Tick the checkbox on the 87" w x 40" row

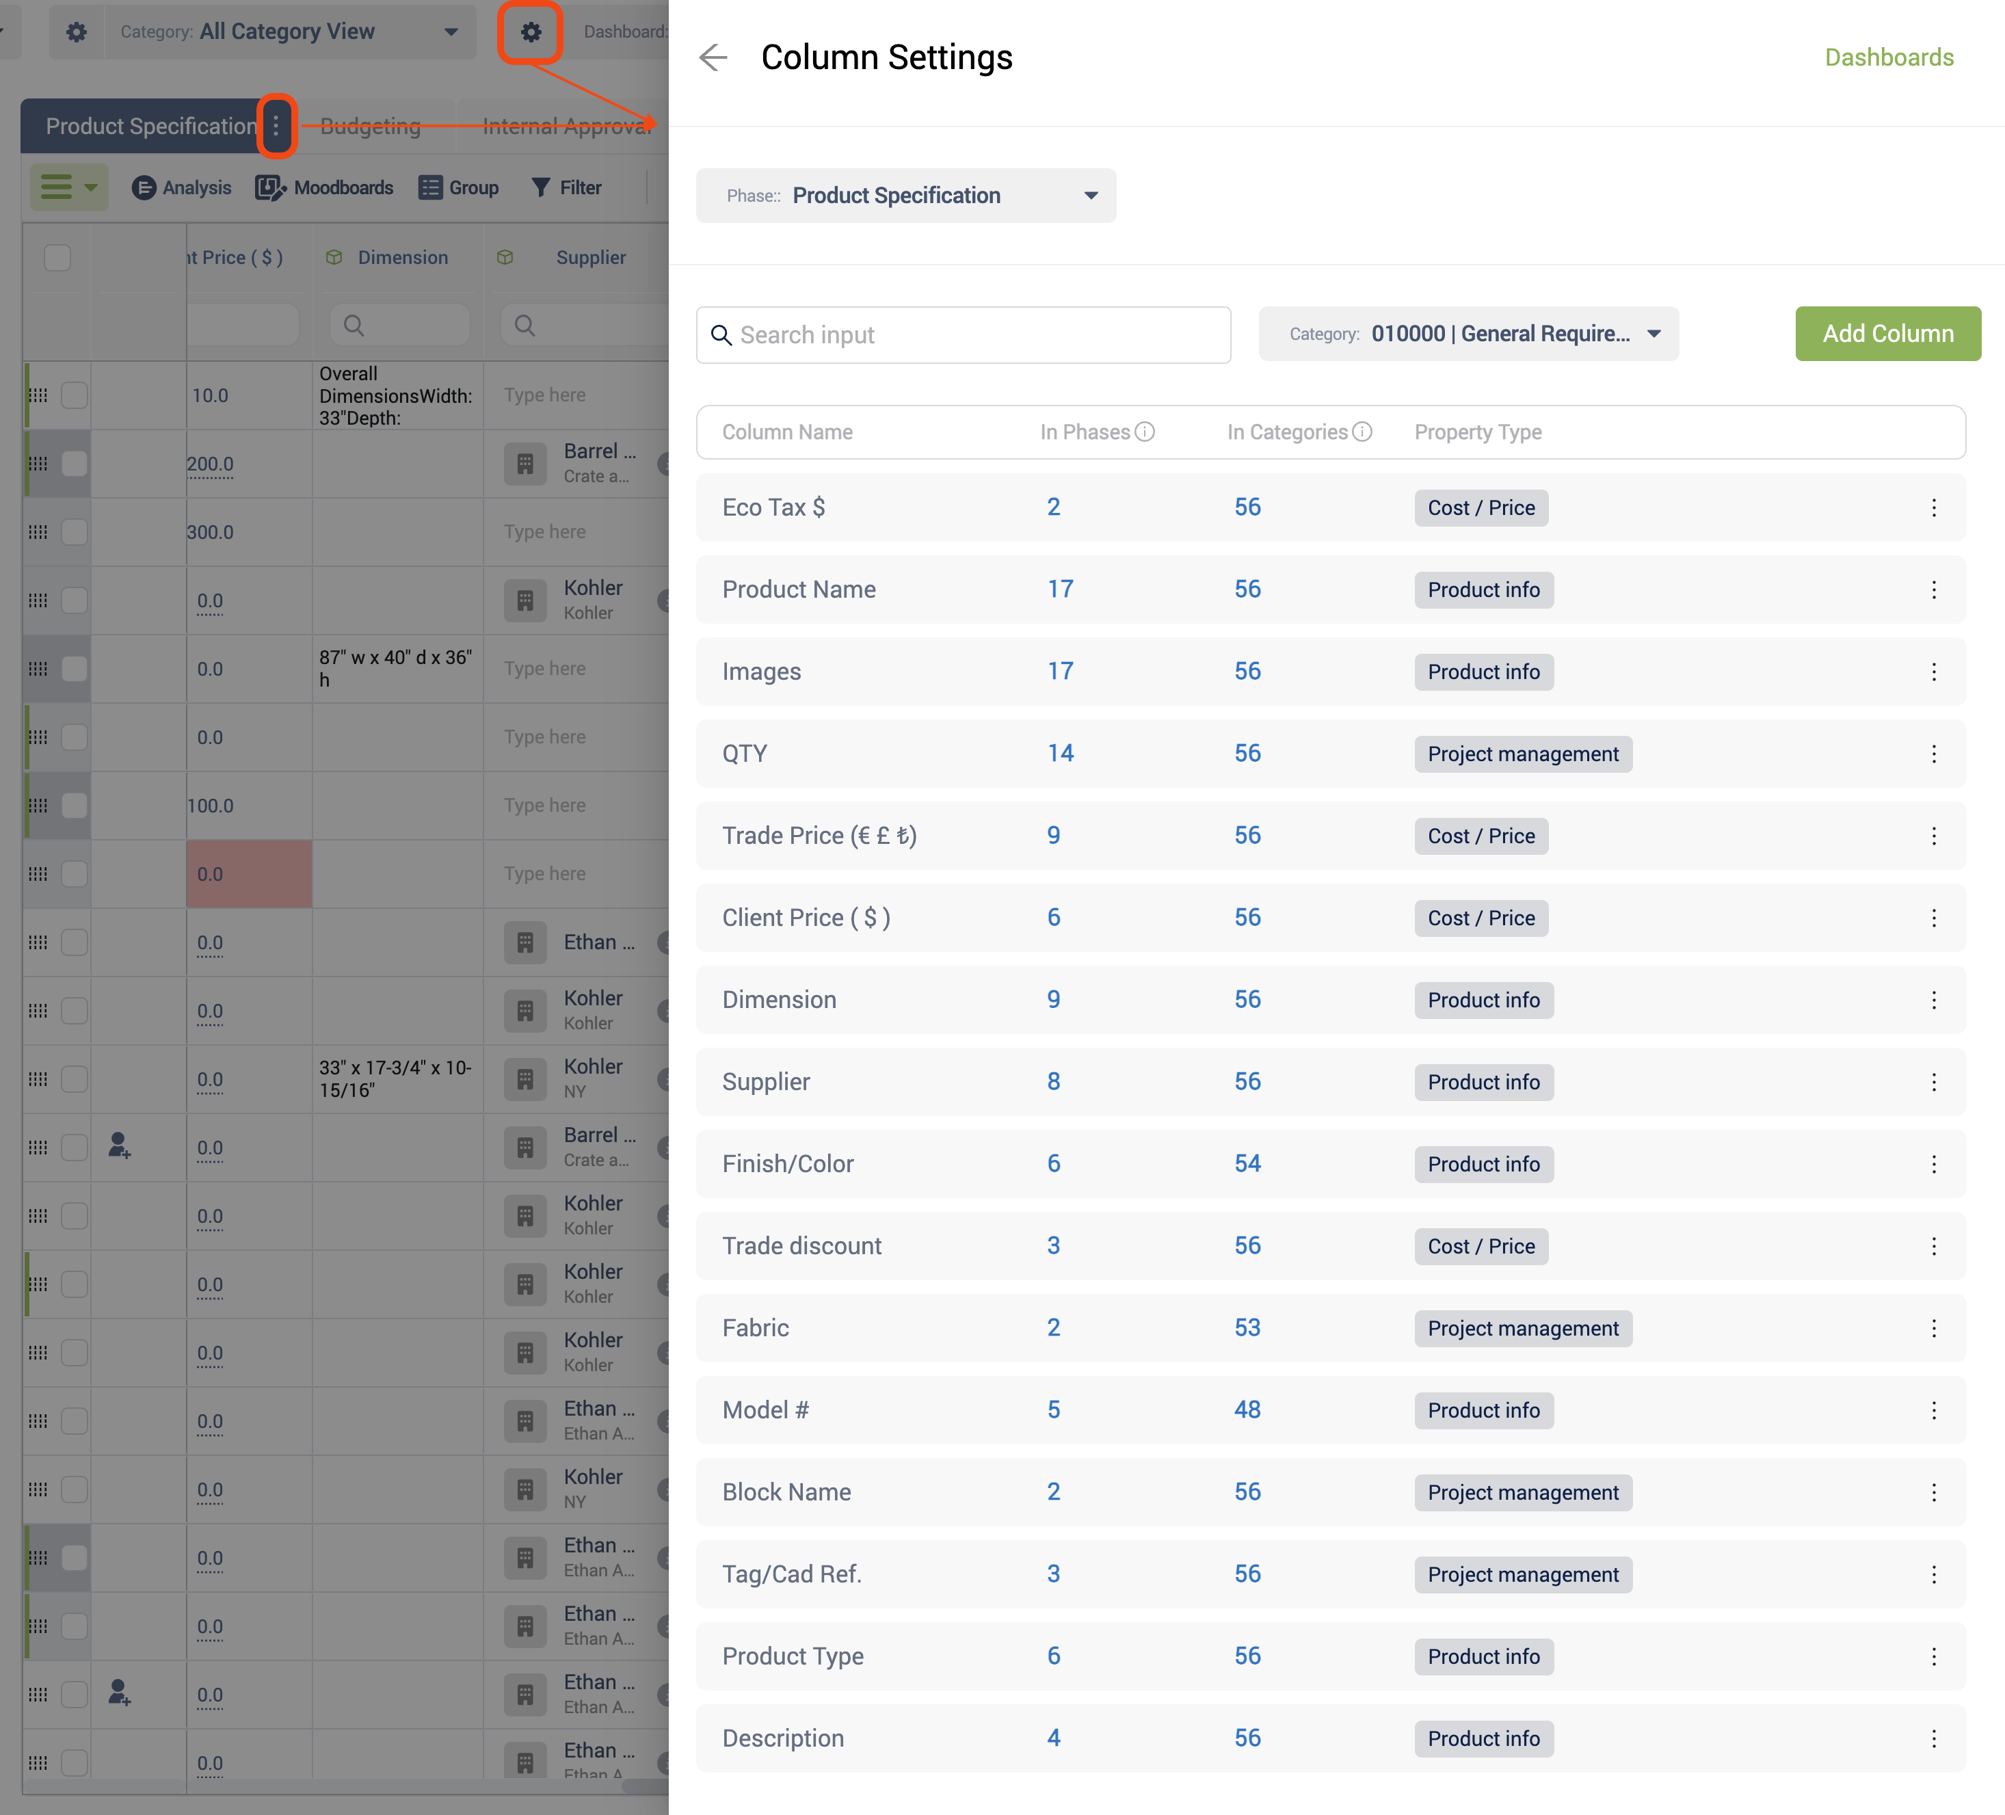pos(75,668)
